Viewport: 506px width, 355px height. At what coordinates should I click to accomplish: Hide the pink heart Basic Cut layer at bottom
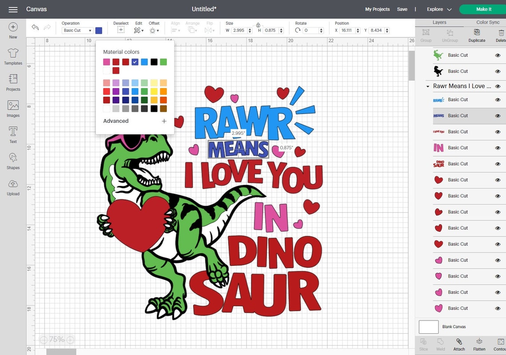click(x=498, y=308)
